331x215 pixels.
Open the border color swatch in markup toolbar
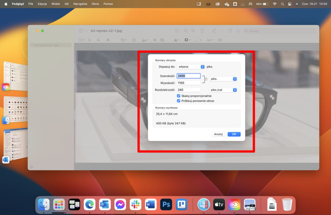(187, 40)
